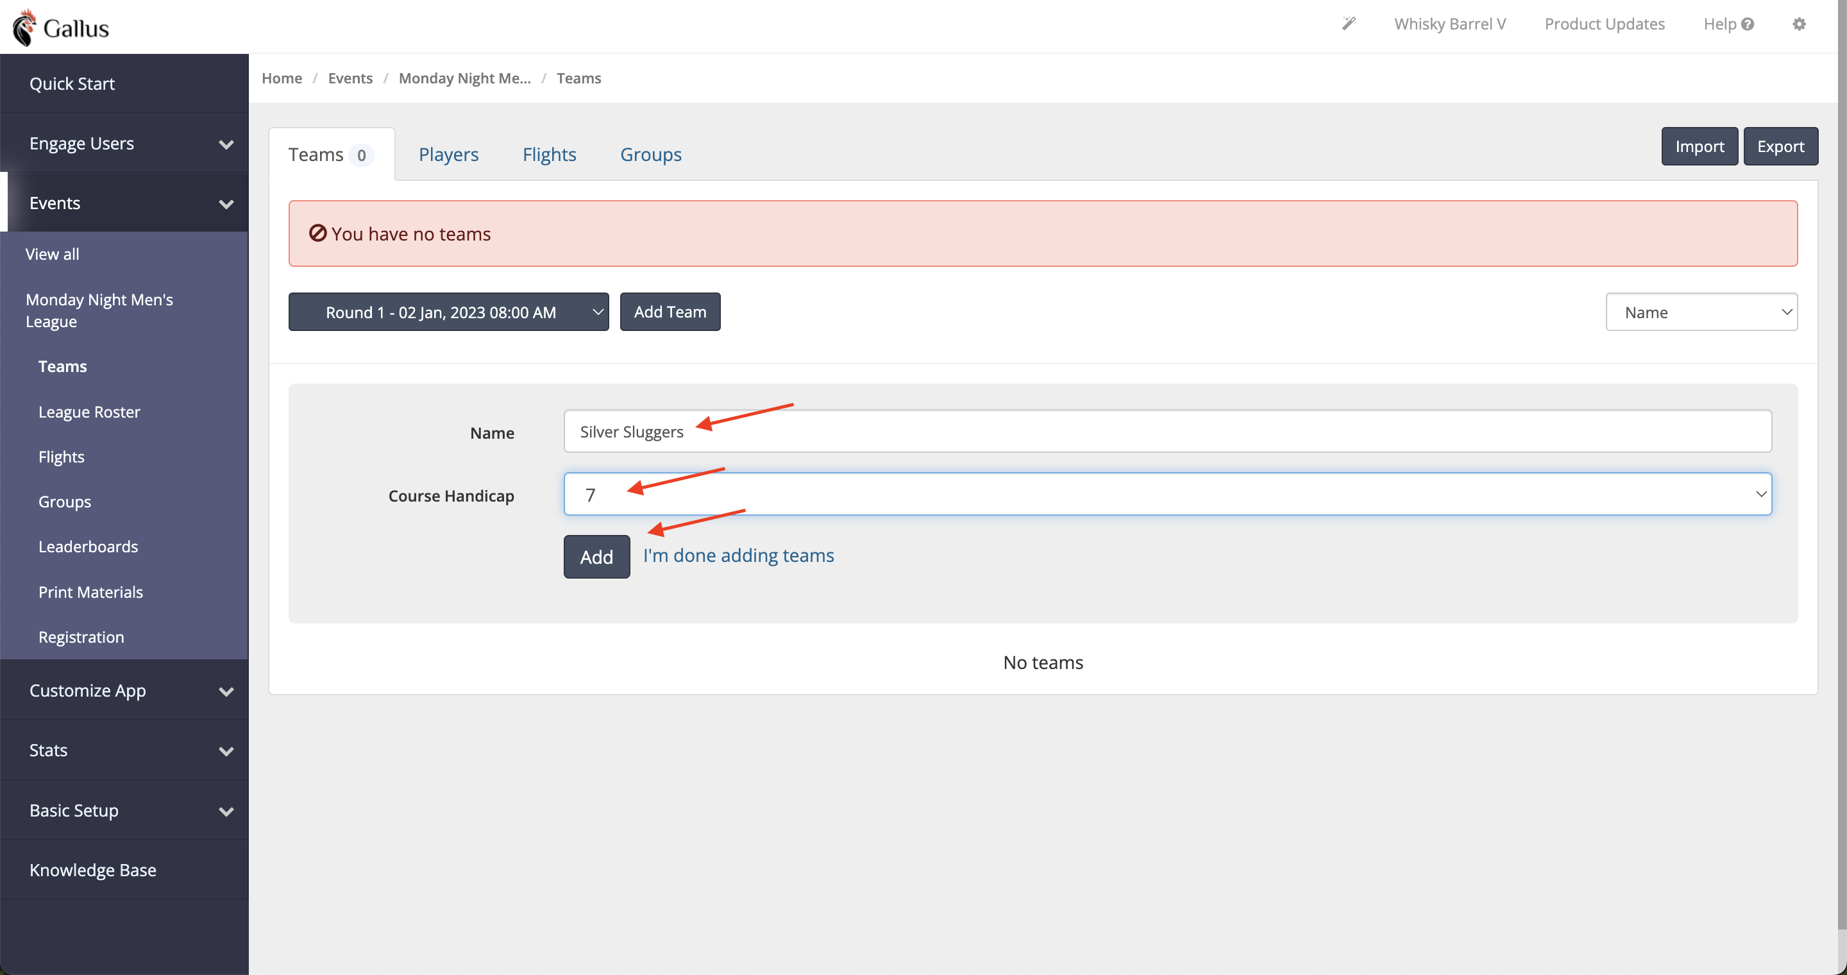The height and width of the screenshot is (975, 1847).
Task: Switch to the Flights tab
Action: tap(549, 154)
